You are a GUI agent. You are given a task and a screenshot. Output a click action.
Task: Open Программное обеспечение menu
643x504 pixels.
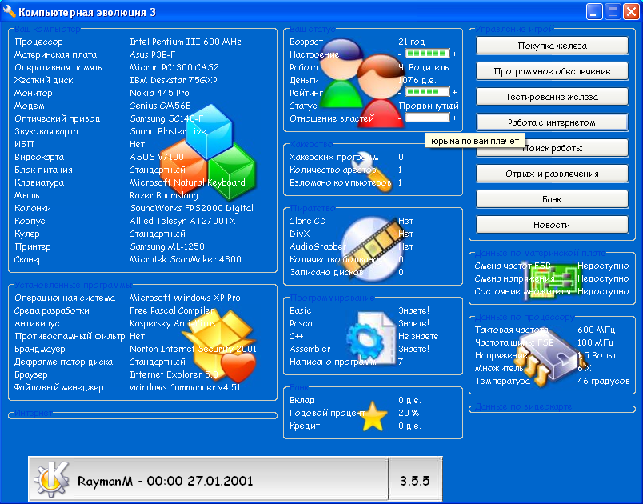click(x=552, y=71)
